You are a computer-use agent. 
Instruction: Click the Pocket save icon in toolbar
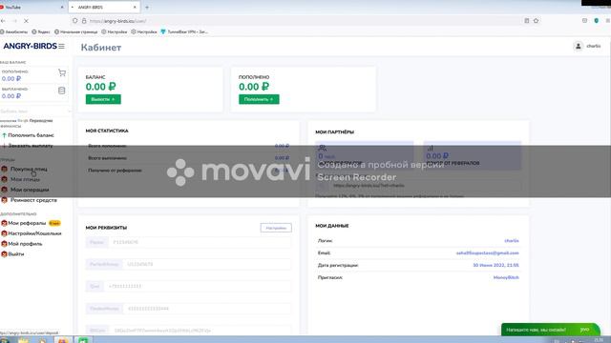pos(584,21)
